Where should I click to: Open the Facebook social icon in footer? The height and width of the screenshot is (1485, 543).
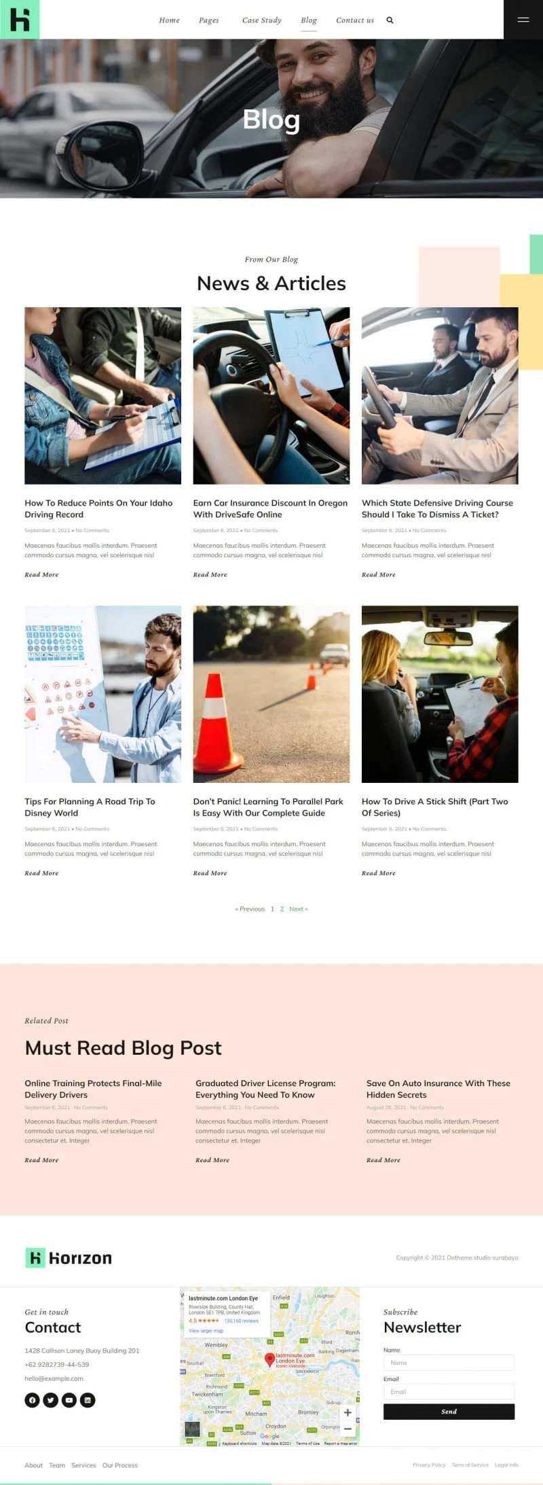[32, 1400]
